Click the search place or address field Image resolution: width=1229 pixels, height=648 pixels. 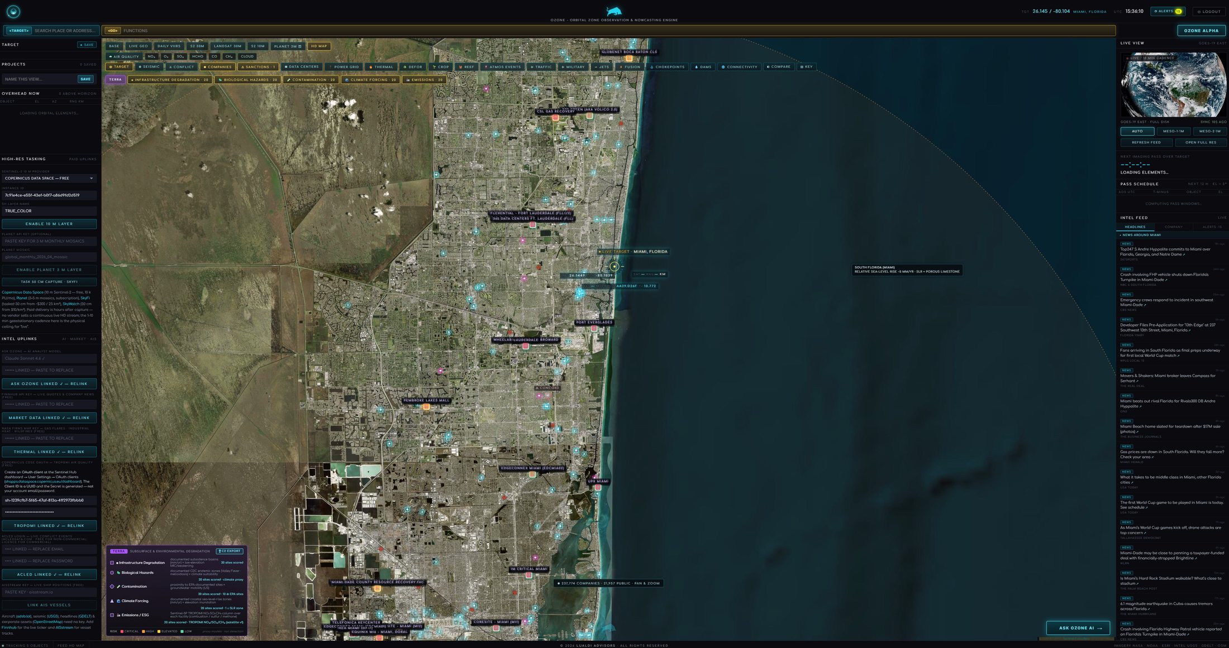coord(66,31)
